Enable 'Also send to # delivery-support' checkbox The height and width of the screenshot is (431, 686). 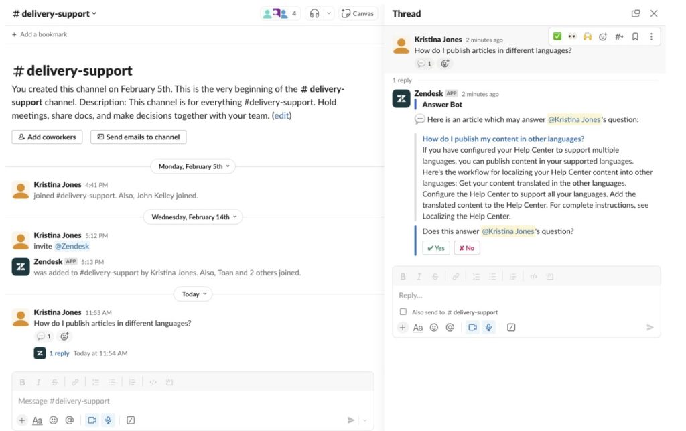403,312
